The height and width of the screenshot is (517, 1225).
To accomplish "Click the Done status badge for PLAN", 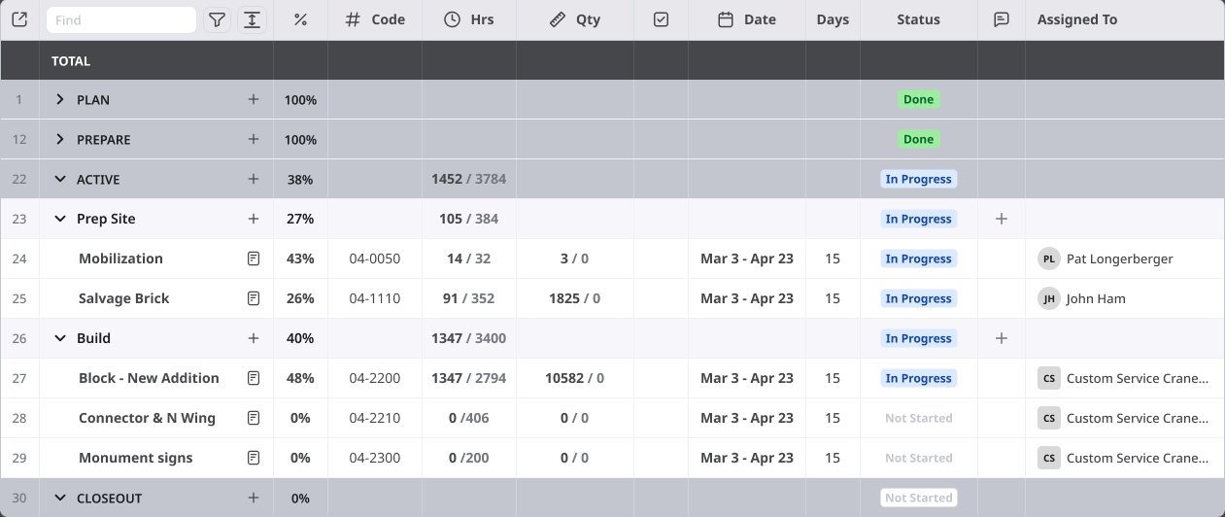I will click(x=918, y=99).
